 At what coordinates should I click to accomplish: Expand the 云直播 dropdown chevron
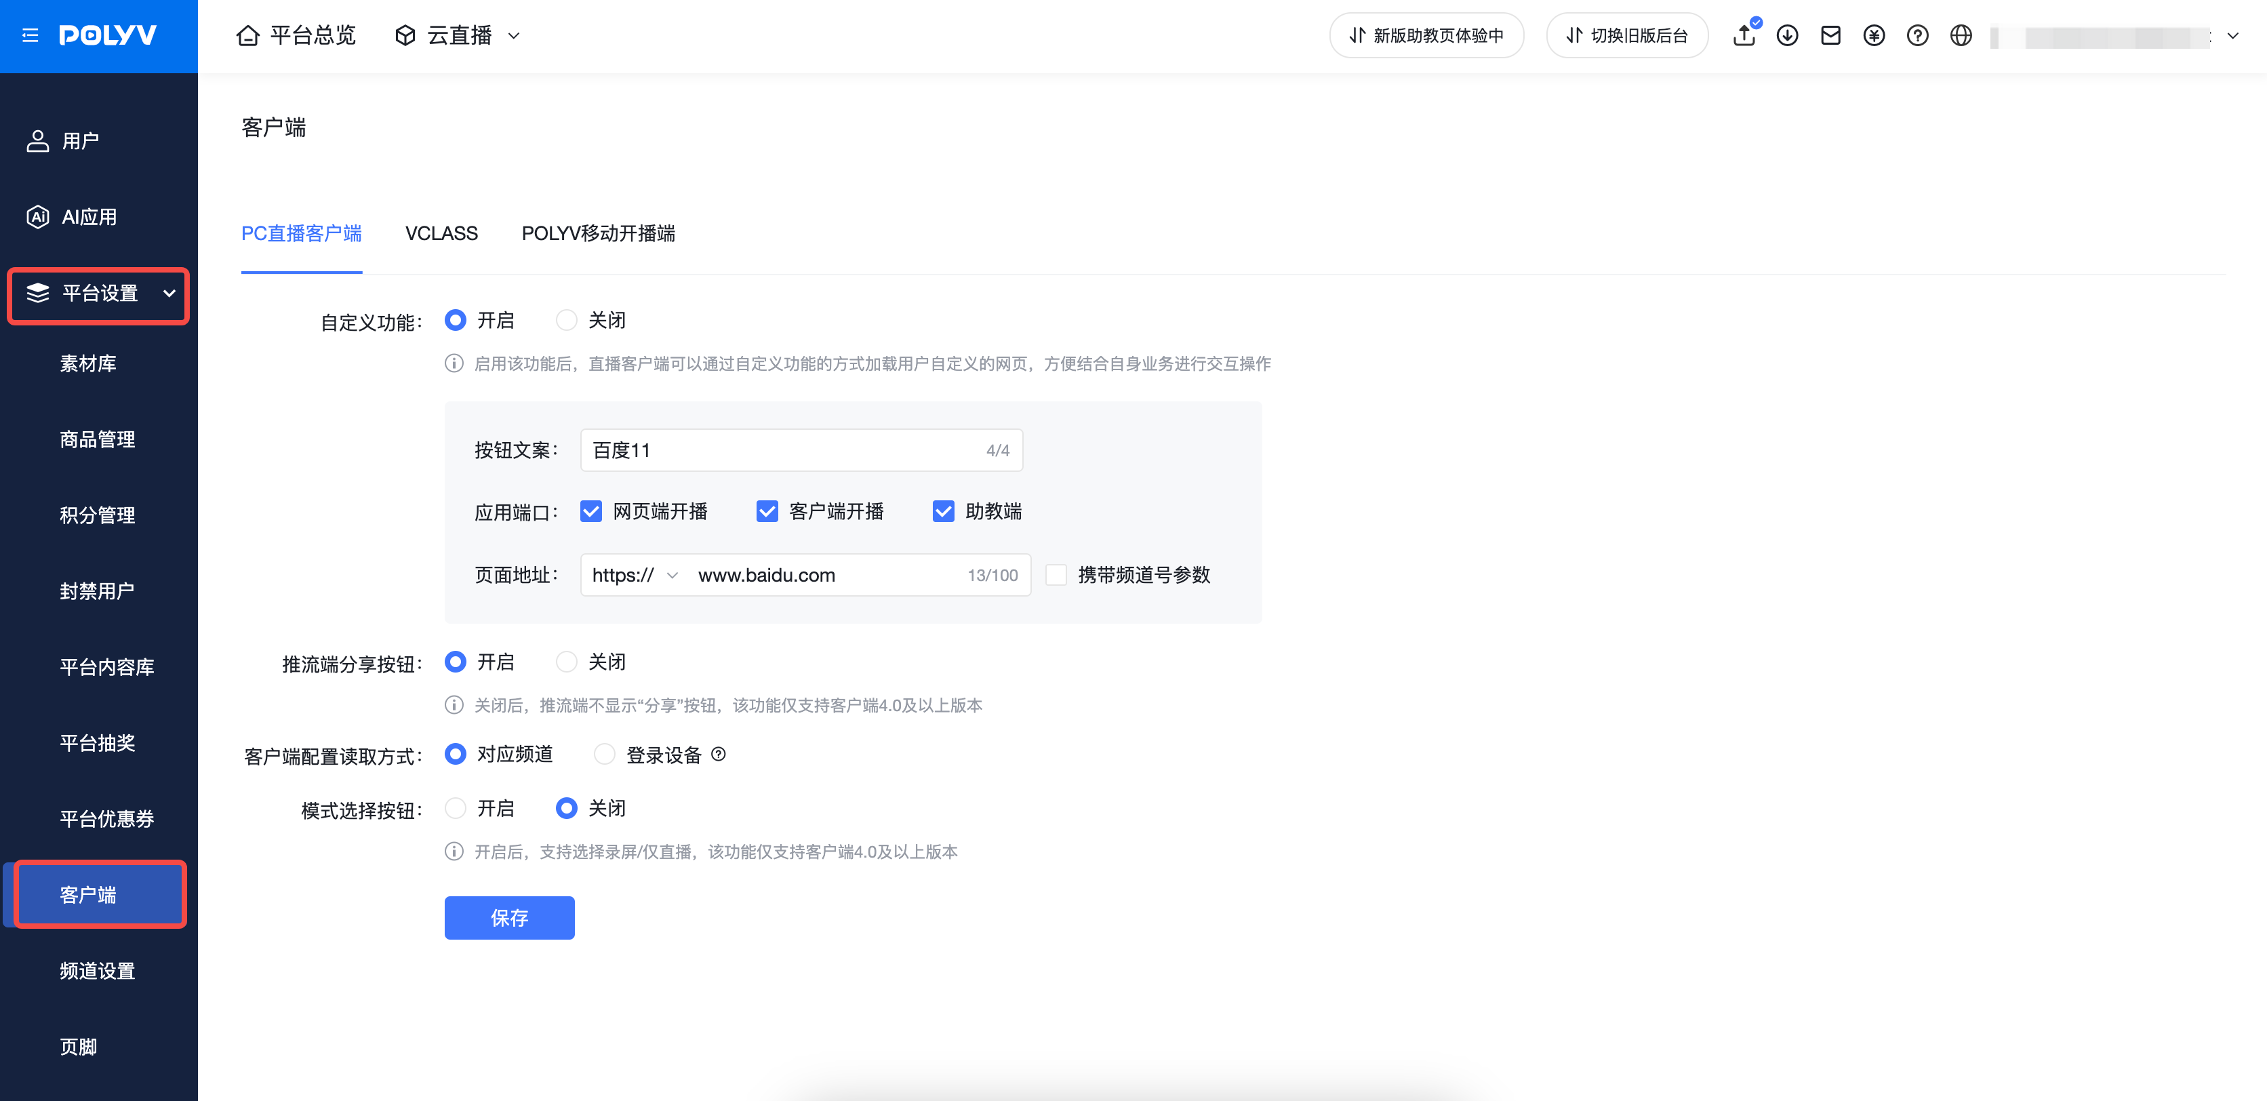(x=514, y=36)
